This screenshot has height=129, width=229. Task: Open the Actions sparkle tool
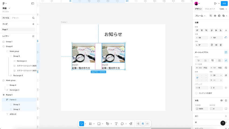point(131,124)
